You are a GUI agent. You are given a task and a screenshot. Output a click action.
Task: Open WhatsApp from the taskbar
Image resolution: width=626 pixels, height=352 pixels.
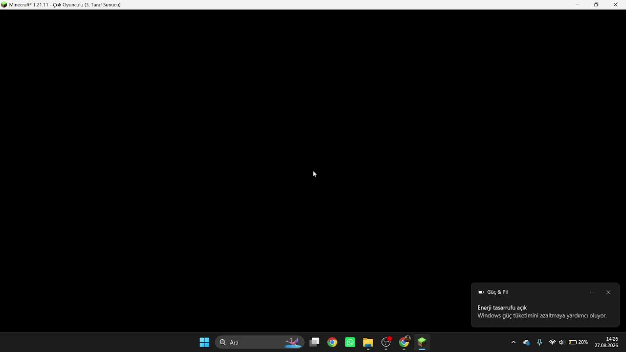(350, 342)
